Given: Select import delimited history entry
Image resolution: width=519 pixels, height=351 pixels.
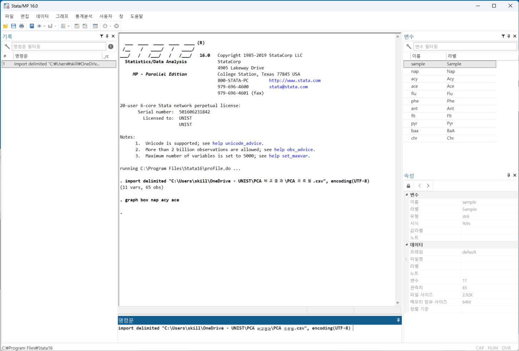Looking at the screenshot, I should pyautogui.click(x=59, y=64).
